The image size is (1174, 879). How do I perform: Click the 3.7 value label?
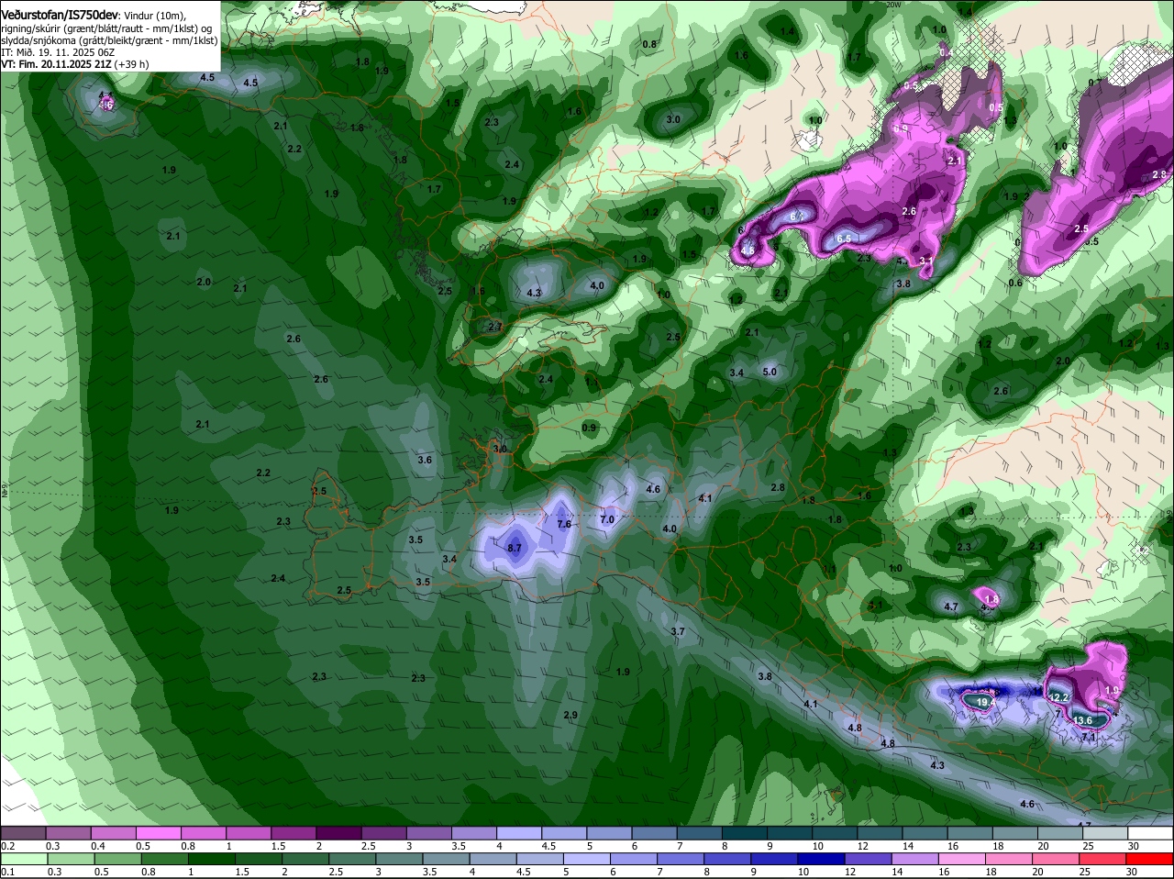(x=678, y=631)
